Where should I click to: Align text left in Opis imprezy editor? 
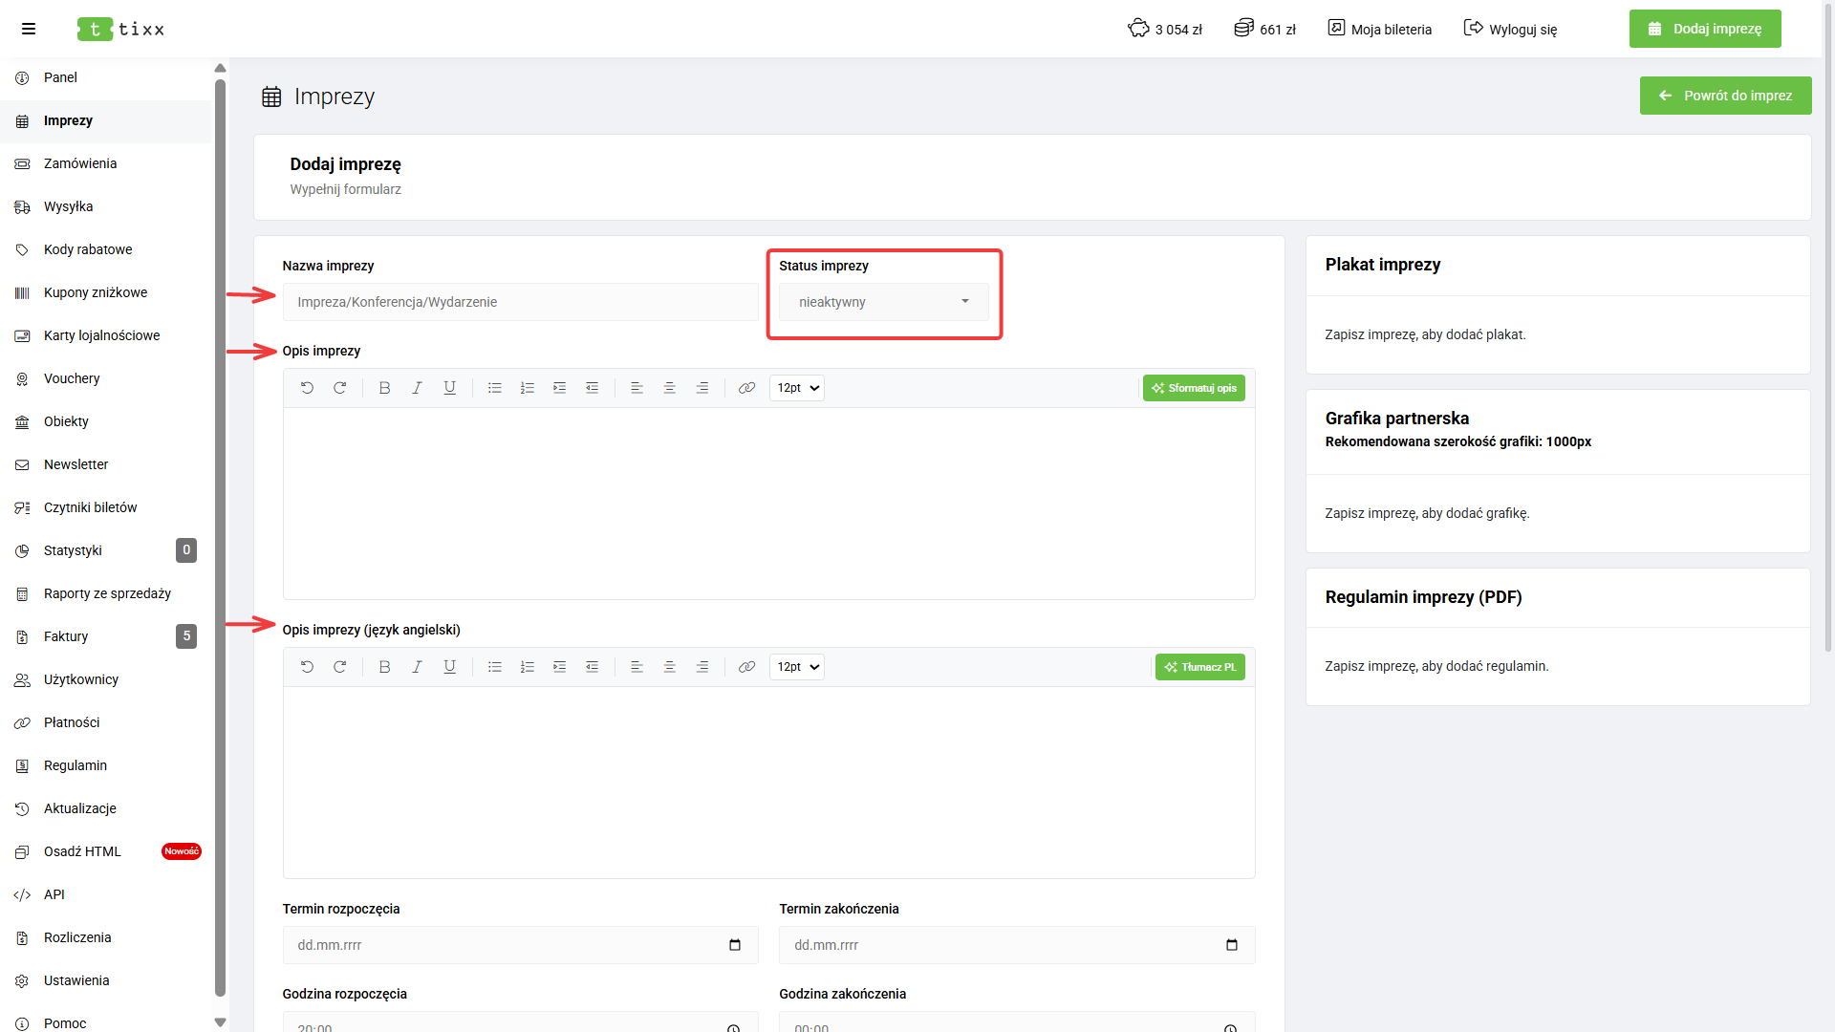[637, 388]
